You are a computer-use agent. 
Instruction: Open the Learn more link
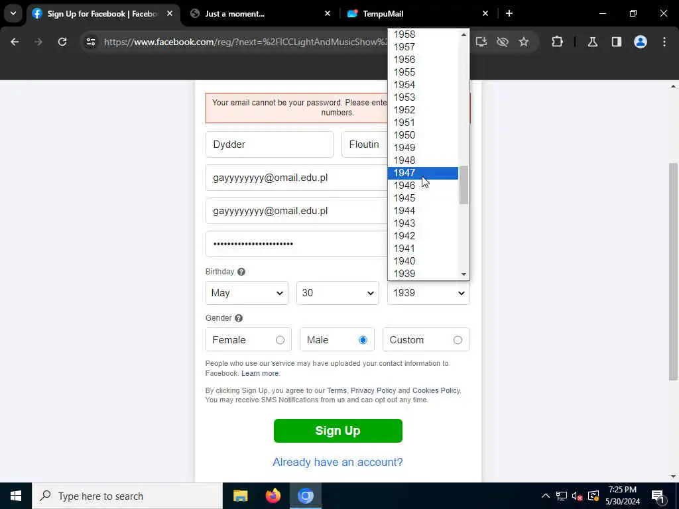[x=260, y=374]
